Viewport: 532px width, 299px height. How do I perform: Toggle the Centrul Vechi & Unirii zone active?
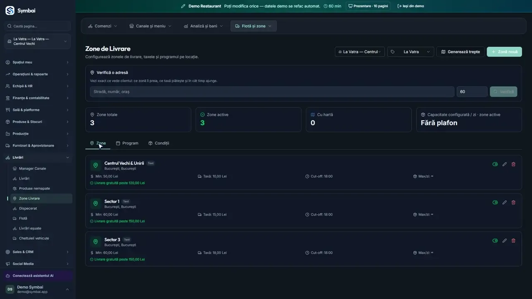[x=495, y=164]
